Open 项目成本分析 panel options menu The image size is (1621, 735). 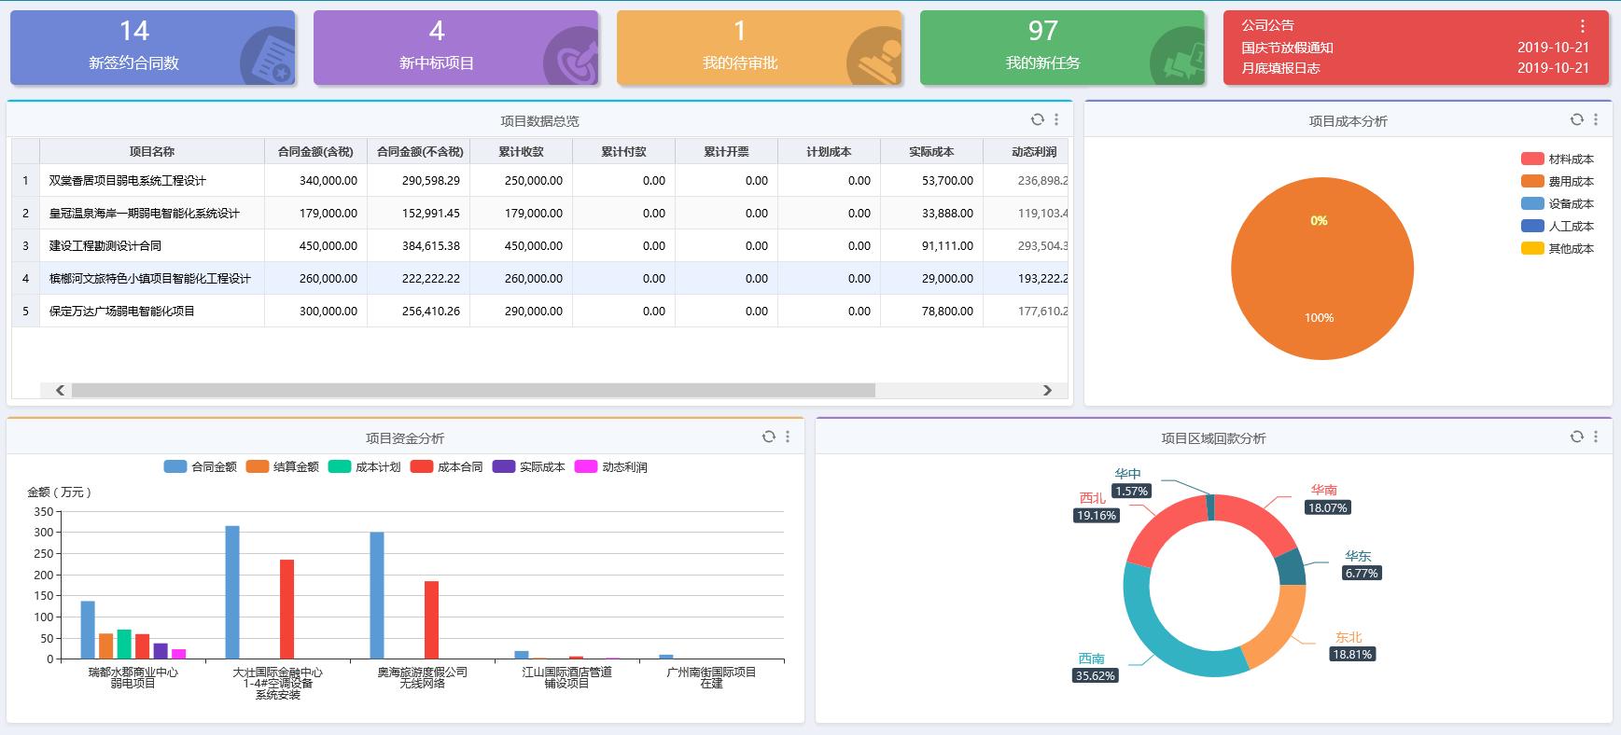1596,119
